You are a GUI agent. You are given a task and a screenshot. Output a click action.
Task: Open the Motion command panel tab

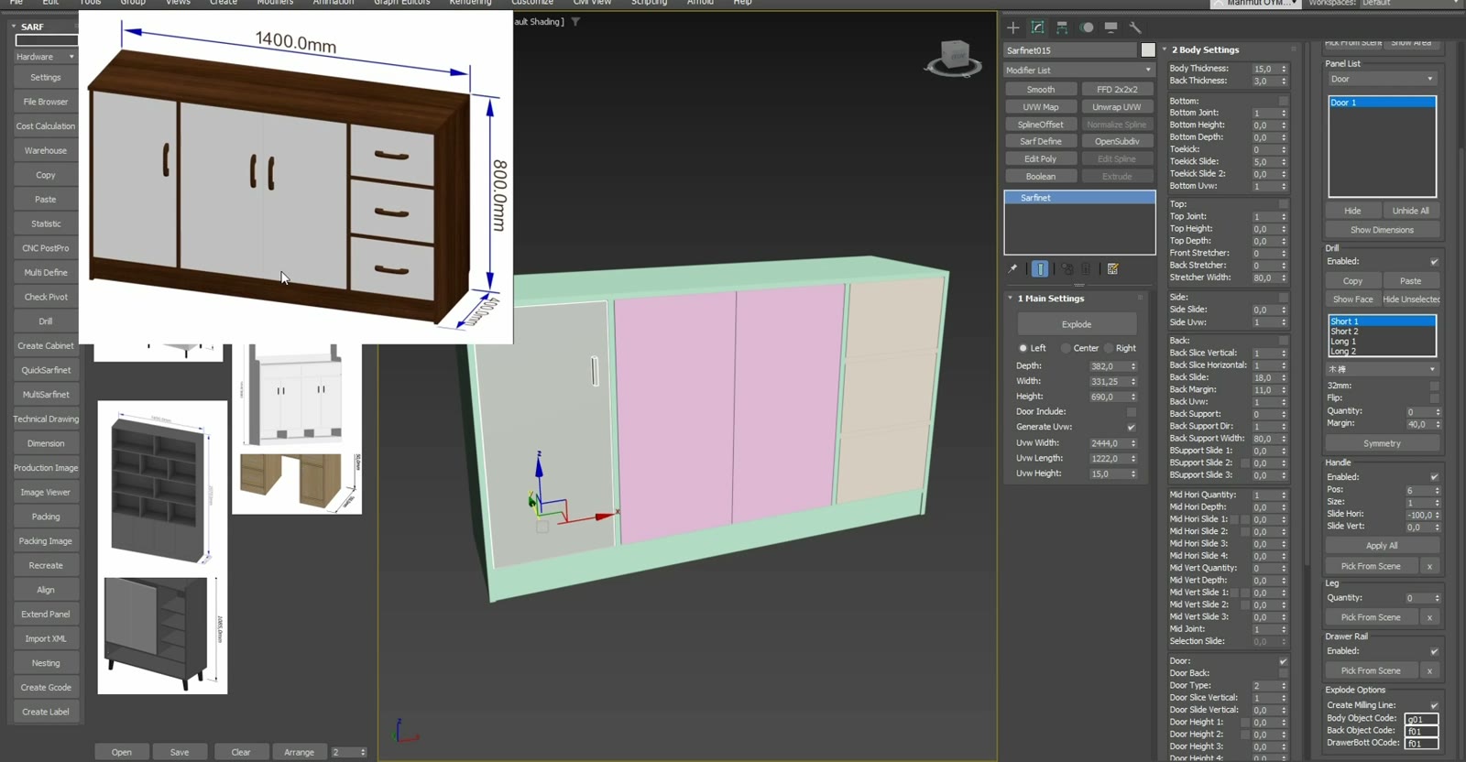[x=1087, y=27]
